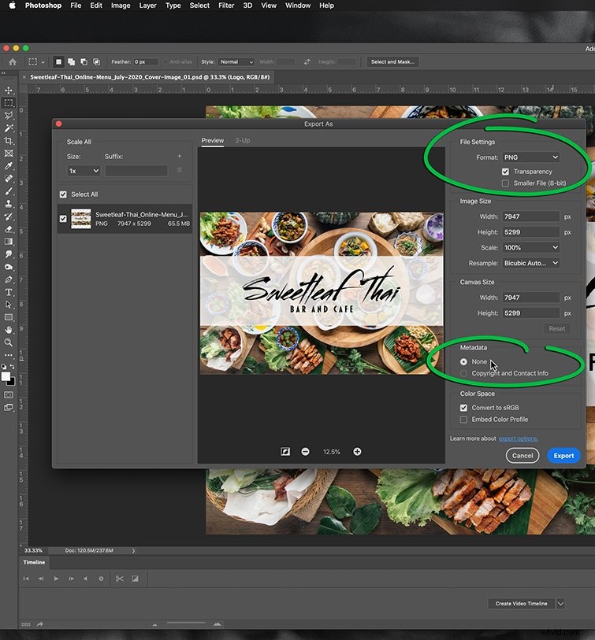Toggle Convert to sRGB checkbox
This screenshot has width=595, height=640.
click(463, 408)
